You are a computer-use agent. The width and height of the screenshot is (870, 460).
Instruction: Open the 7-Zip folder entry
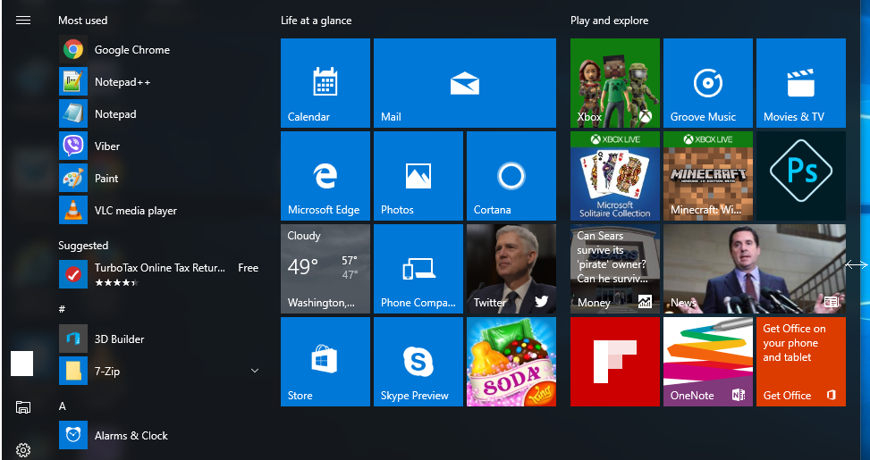coord(160,372)
